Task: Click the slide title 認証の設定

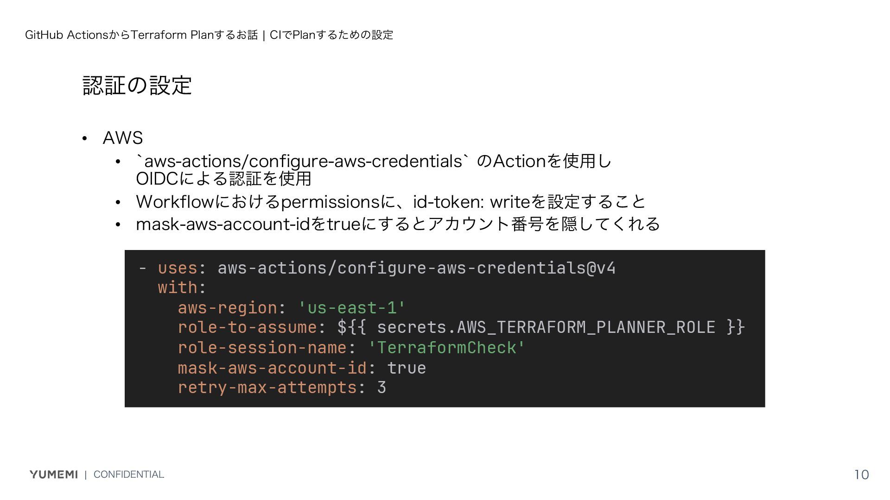Action: pos(137,86)
